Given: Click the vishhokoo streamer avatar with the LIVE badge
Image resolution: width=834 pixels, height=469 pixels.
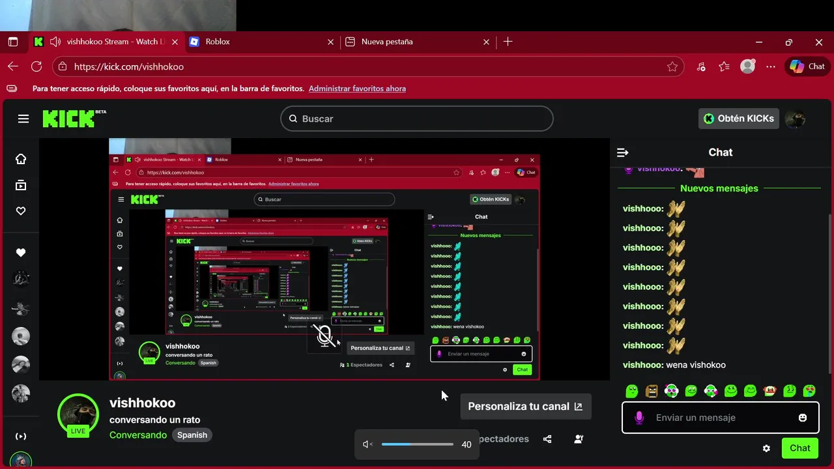Looking at the screenshot, I should [x=78, y=415].
